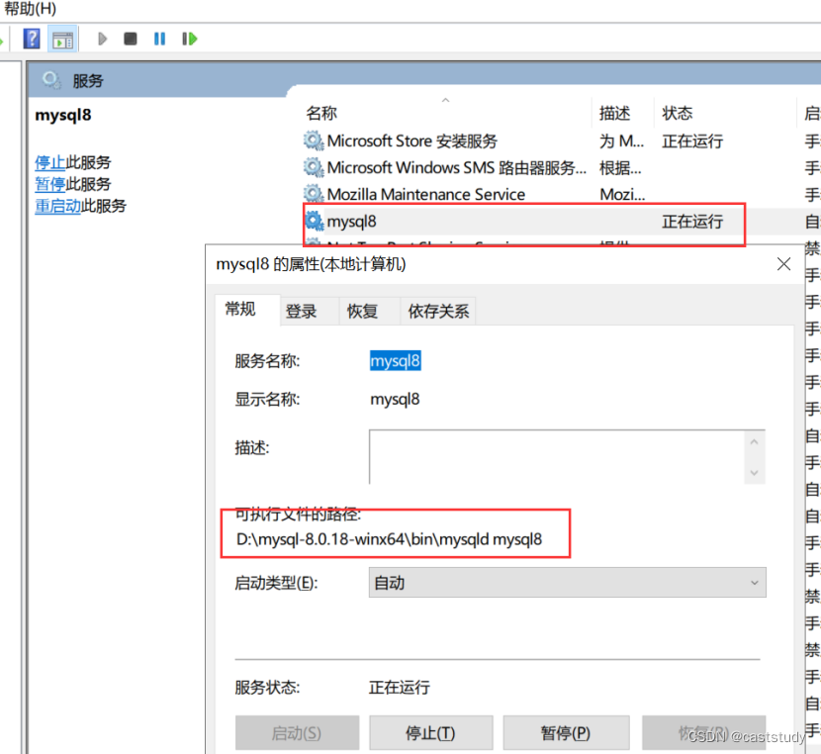Toggle the console tree pane icon

tap(63, 39)
